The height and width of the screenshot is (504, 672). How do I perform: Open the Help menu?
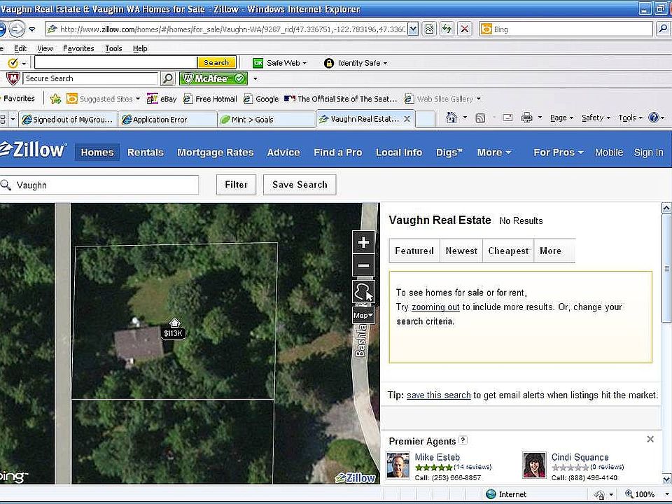tap(140, 48)
